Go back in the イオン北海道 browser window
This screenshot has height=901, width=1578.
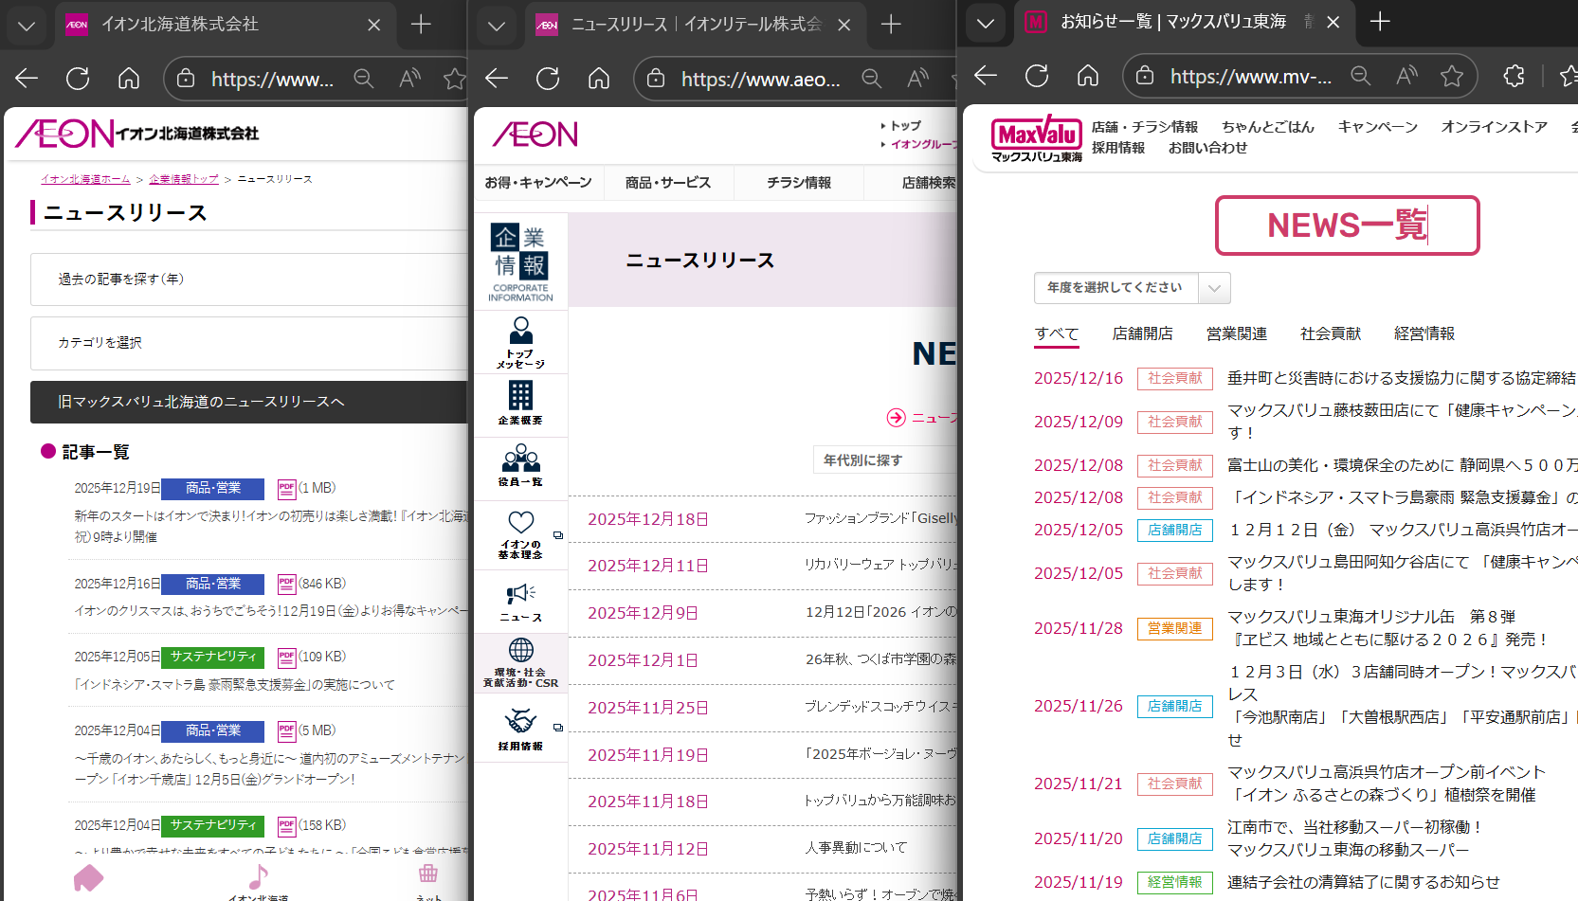point(27,79)
